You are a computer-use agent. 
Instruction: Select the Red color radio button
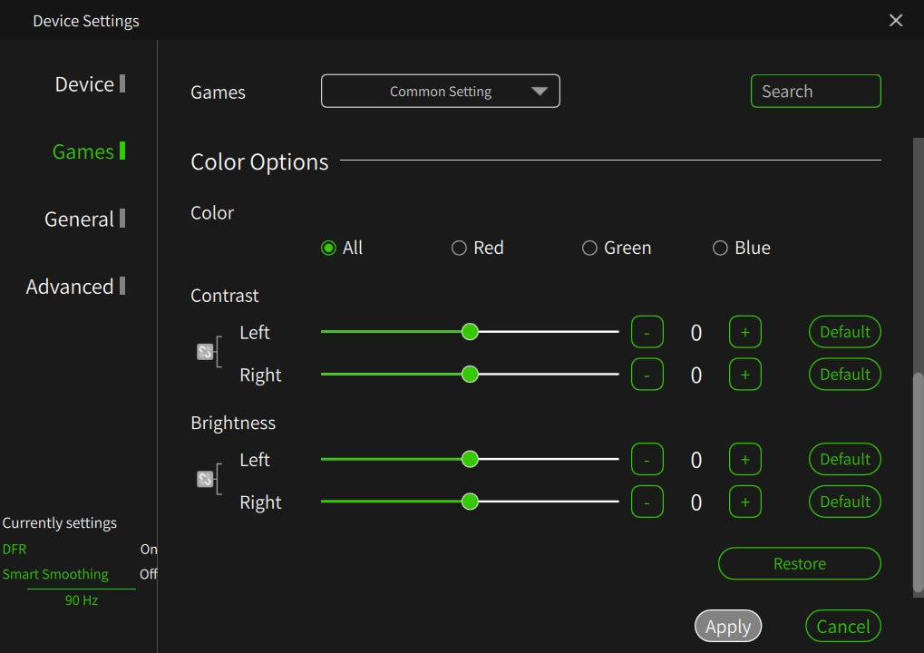[x=459, y=249]
